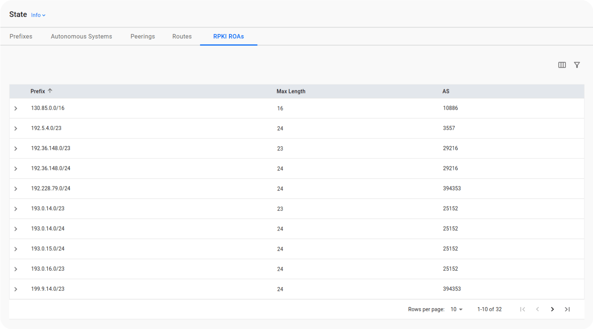Sort by the AS column header
Viewport: 593px width, 329px height.
coord(446,92)
